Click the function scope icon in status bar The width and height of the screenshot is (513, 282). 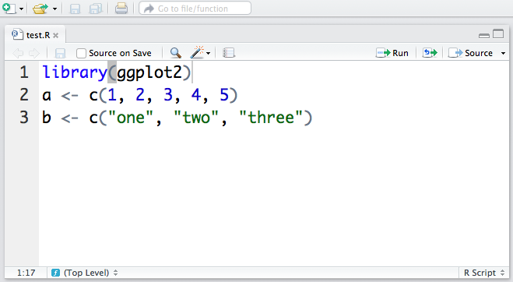tap(55, 273)
